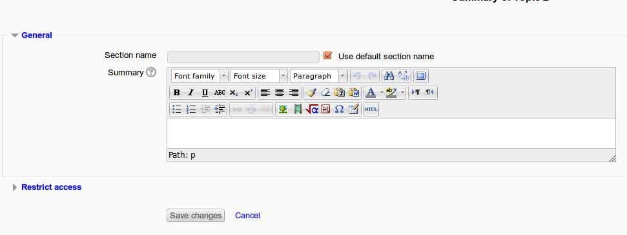Screen dimensions: 627x235
Task: Open the Font size dropdown
Action: [259, 76]
